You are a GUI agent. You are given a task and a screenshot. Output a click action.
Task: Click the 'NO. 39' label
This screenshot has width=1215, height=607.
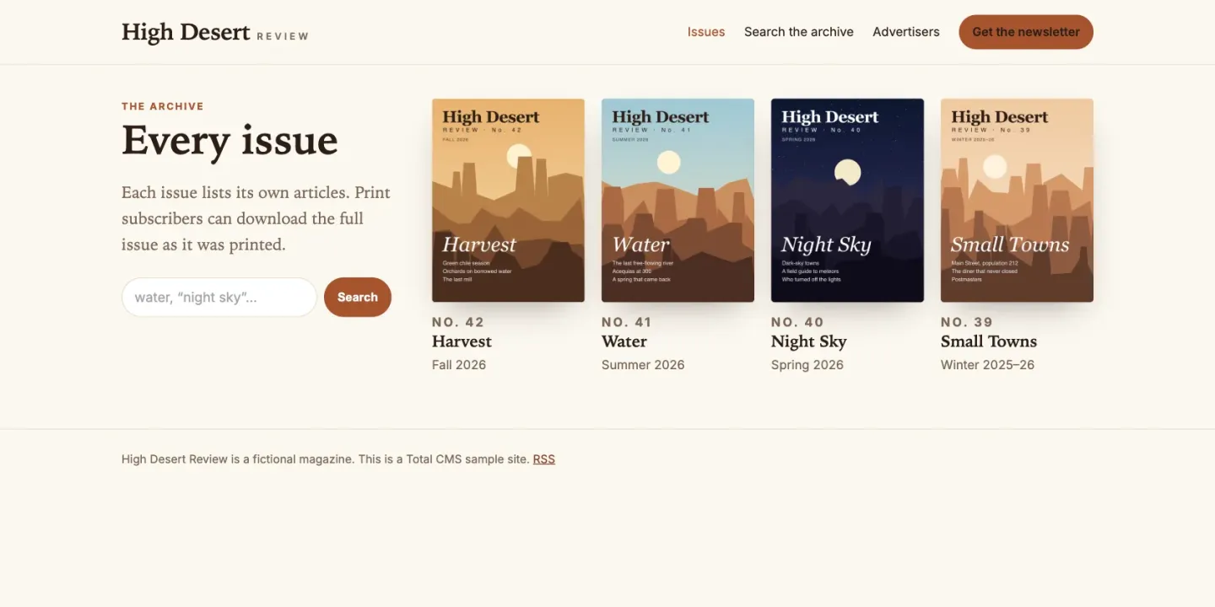click(x=967, y=322)
